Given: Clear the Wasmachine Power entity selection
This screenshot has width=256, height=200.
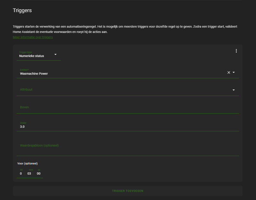Looking at the screenshot, I should coord(229,73).
